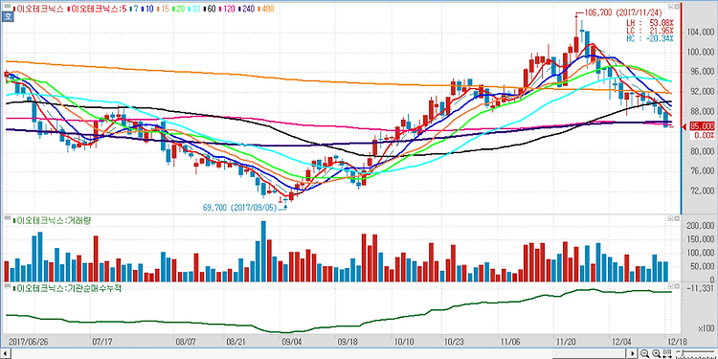This screenshot has width=718, height=359.
Task: Click the 10/10 date axis label
Action: pyautogui.click(x=403, y=341)
